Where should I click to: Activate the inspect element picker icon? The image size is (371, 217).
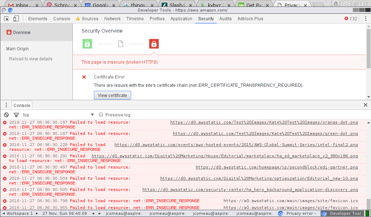[7, 19]
